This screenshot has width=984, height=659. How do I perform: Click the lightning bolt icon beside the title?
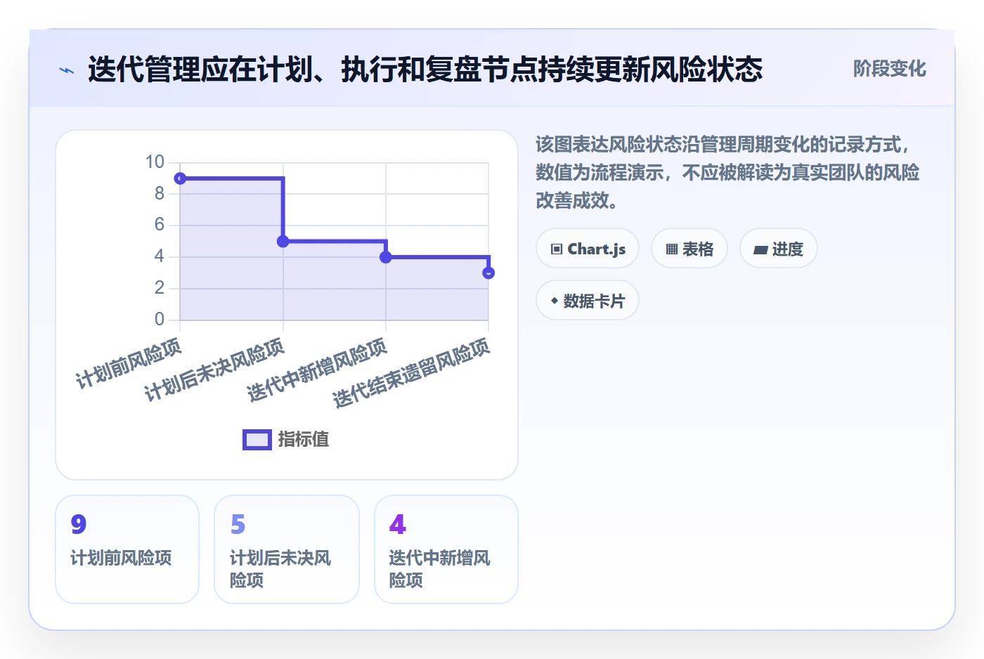pos(67,70)
